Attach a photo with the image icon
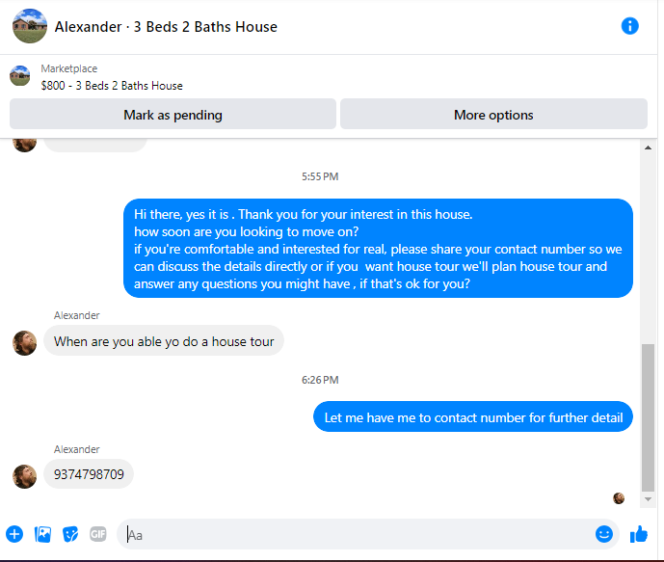The height and width of the screenshot is (562, 664). [42, 534]
